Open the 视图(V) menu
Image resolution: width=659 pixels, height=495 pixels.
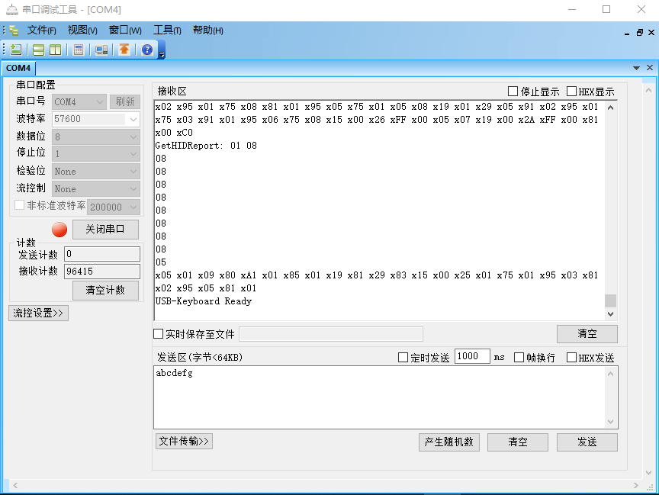pyautogui.click(x=82, y=31)
